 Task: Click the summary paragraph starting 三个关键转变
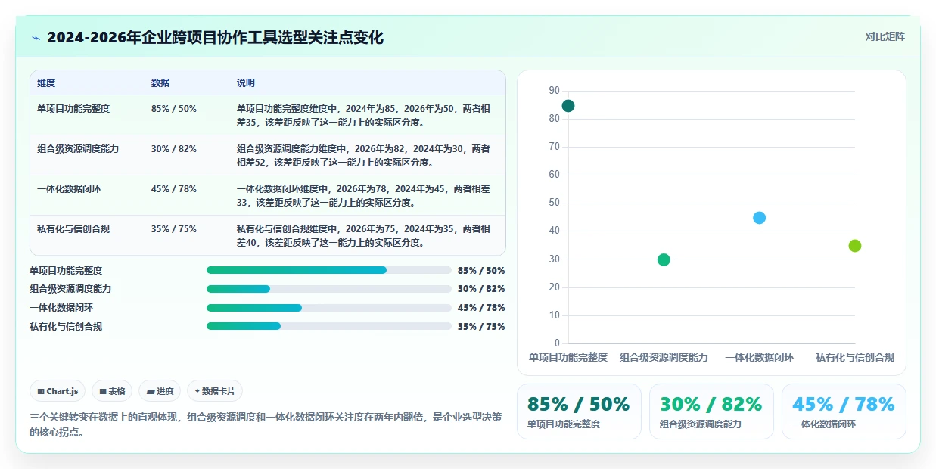[266, 424]
